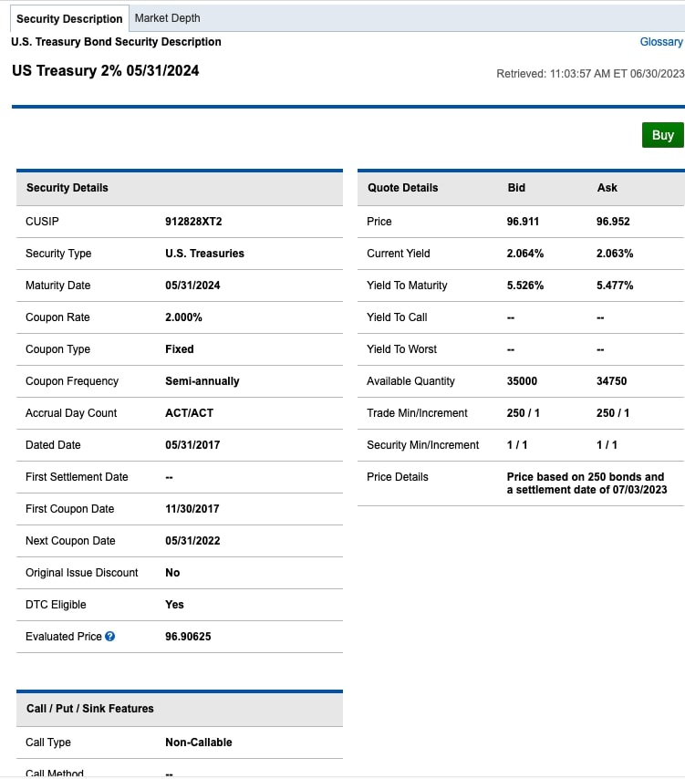Click the Quote Details header label
The image size is (685, 779).
click(x=403, y=188)
